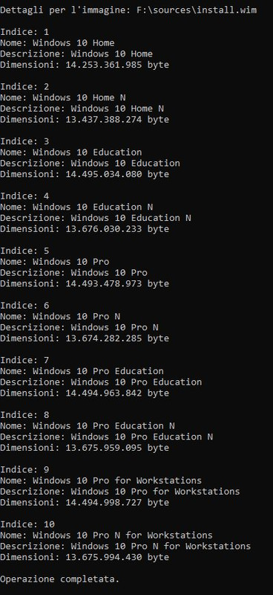Click the size 13.437.388.274 byte
The image size is (273, 595).
tap(117, 120)
